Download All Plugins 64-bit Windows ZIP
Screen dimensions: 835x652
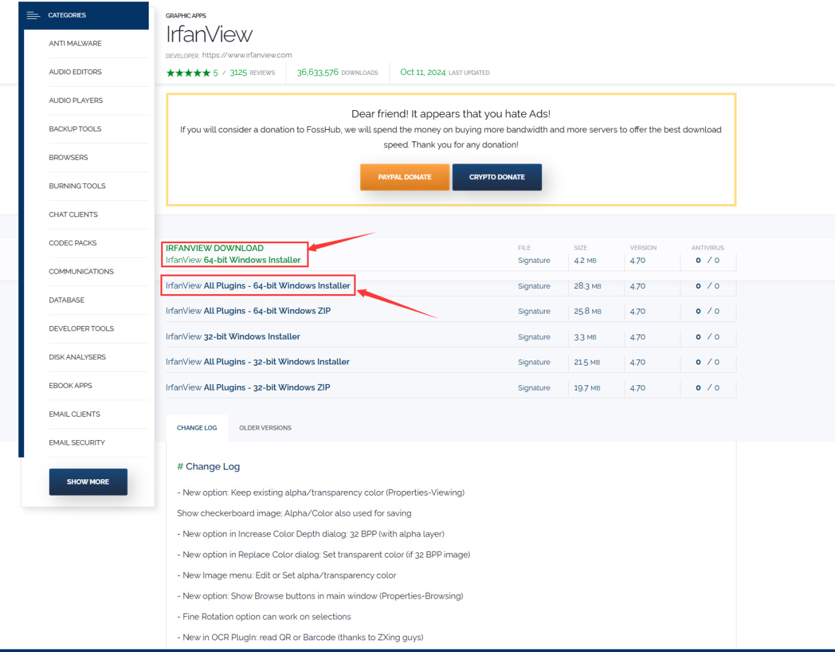[x=248, y=311]
